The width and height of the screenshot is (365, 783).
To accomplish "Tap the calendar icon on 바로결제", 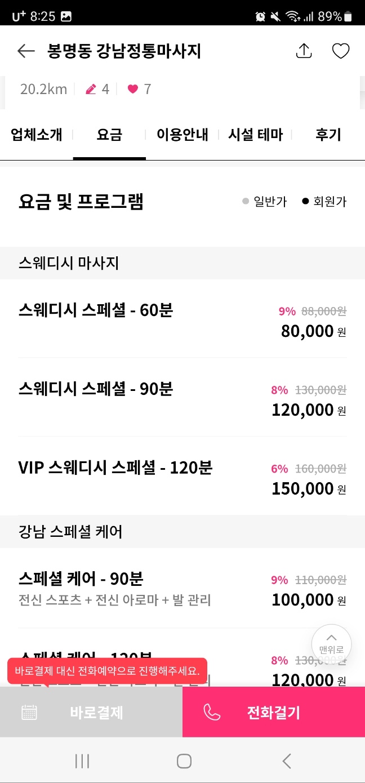I will [29, 713].
